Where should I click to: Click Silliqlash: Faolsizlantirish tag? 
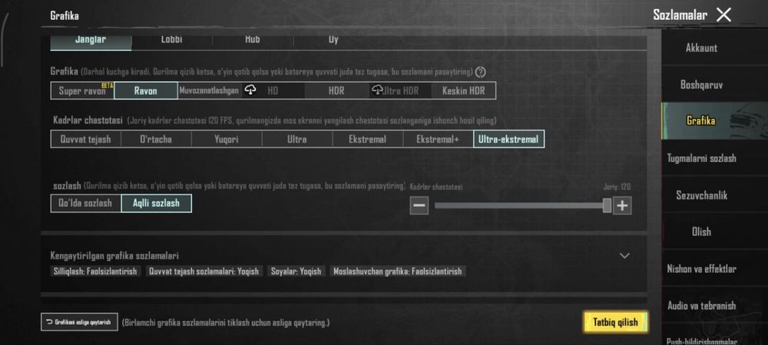coord(95,271)
